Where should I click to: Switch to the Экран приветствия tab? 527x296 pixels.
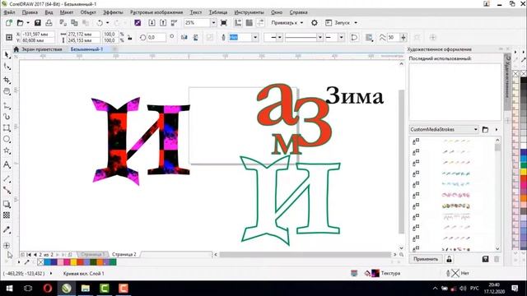[42, 49]
